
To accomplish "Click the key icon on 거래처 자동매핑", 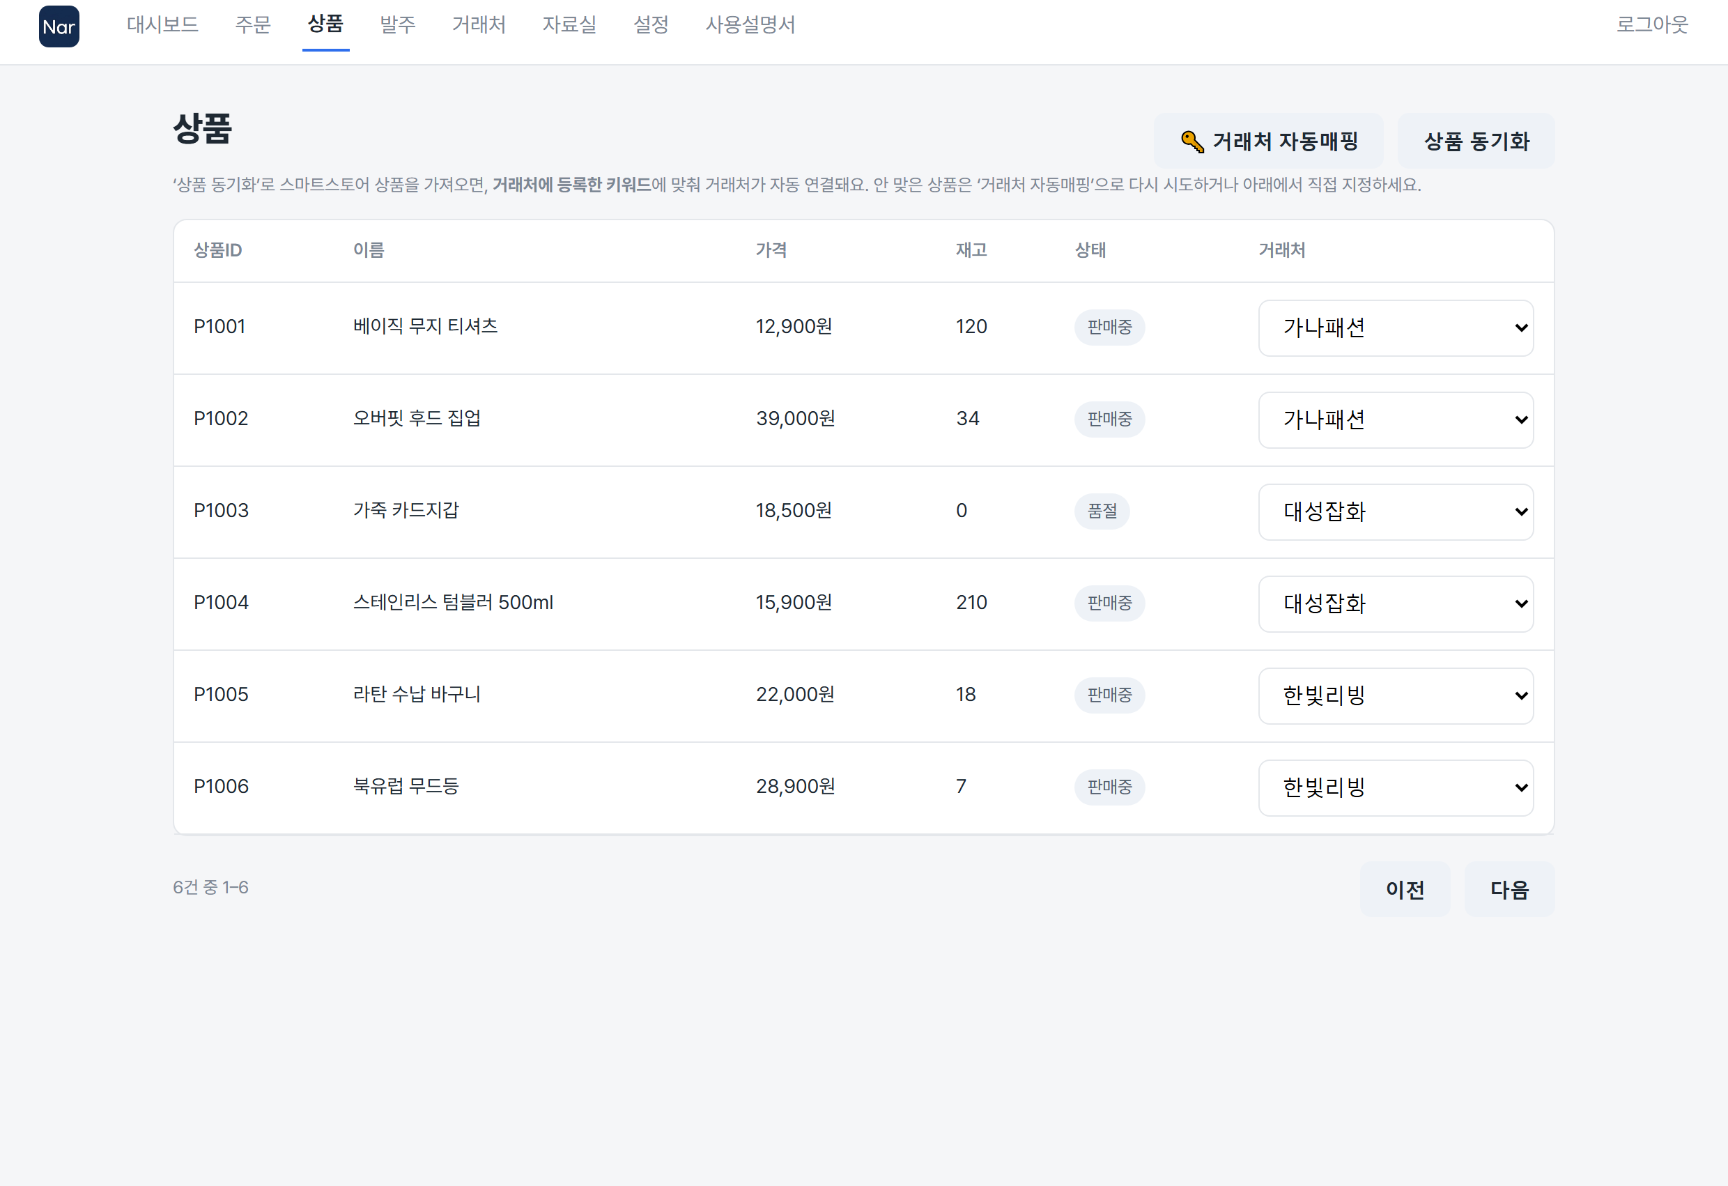I will pyautogui.click(x=1192, y=141).
